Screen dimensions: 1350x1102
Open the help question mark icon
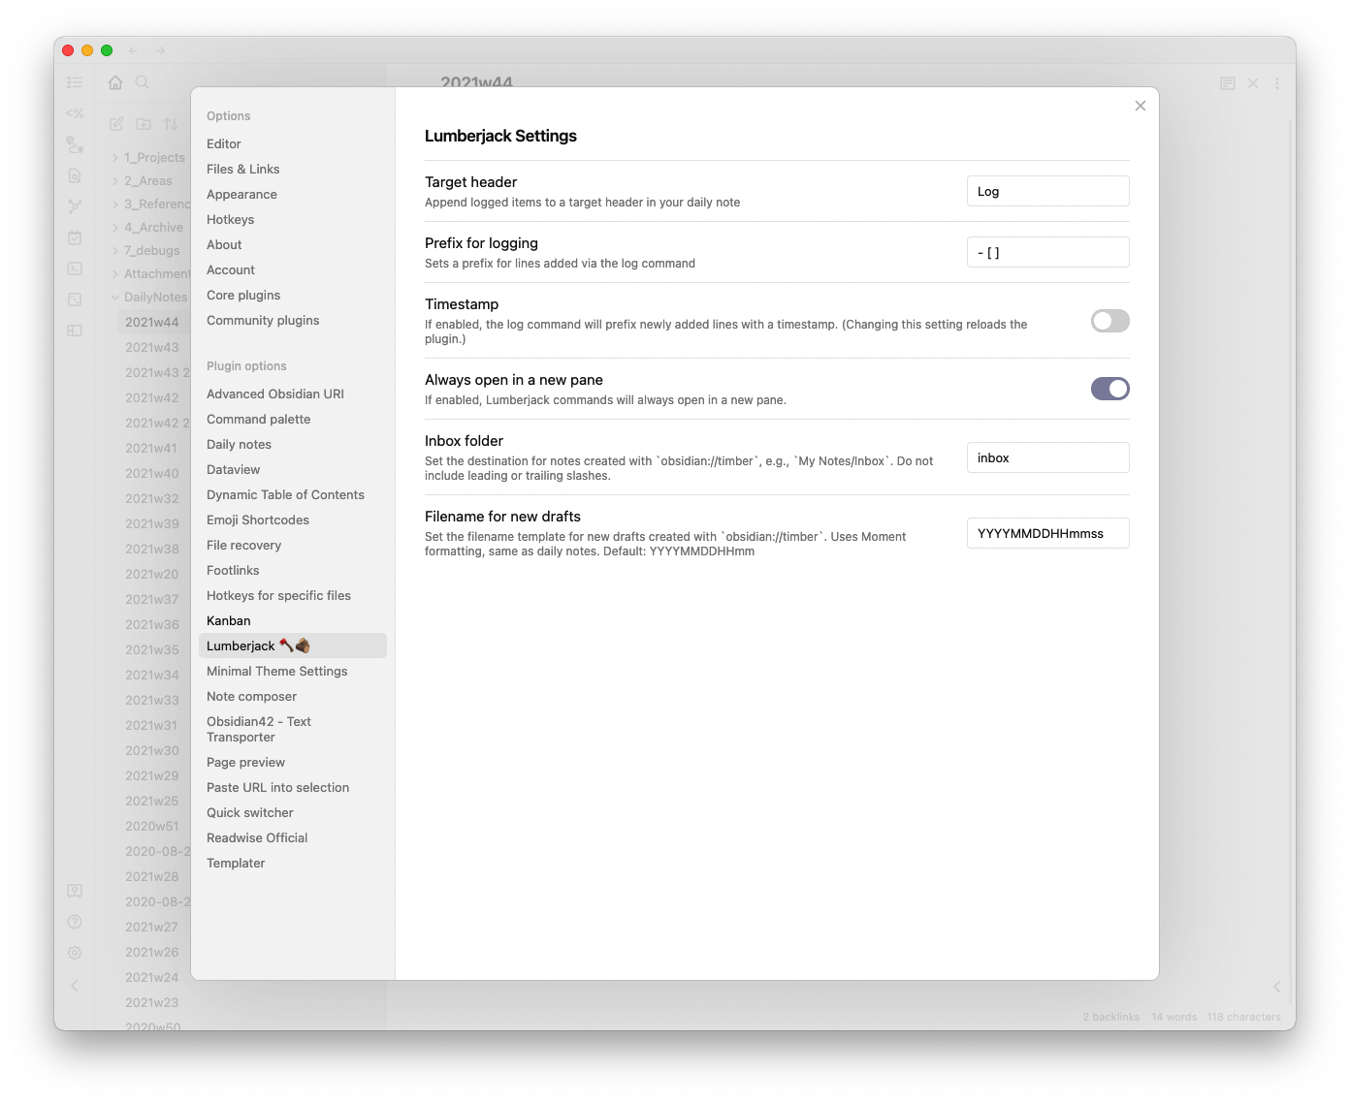(x=75, y=922)
